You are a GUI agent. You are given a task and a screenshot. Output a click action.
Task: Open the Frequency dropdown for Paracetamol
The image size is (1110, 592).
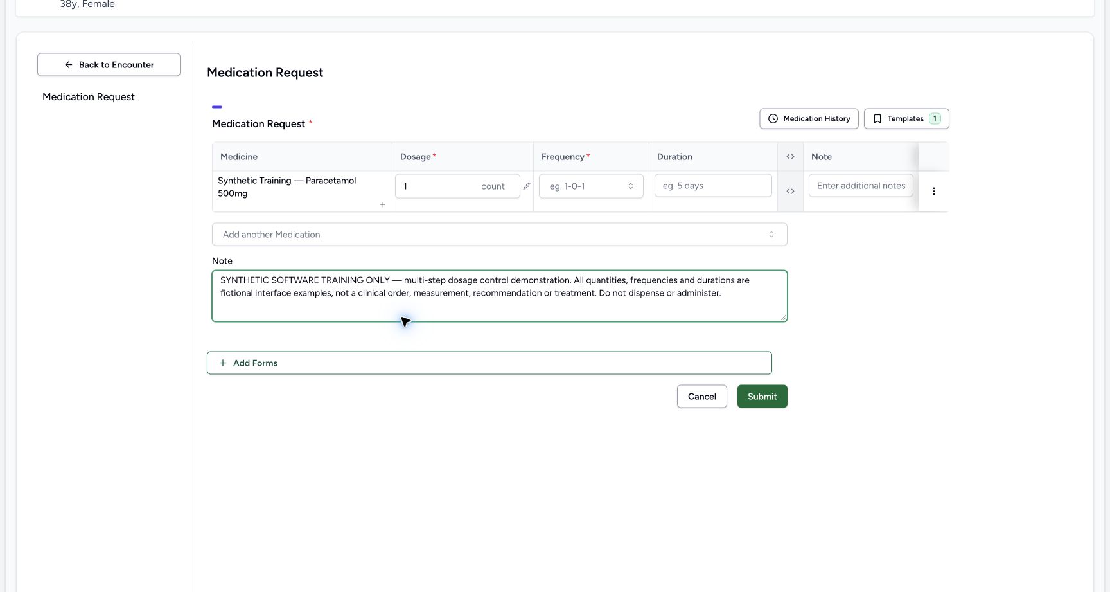pos(591,186)
